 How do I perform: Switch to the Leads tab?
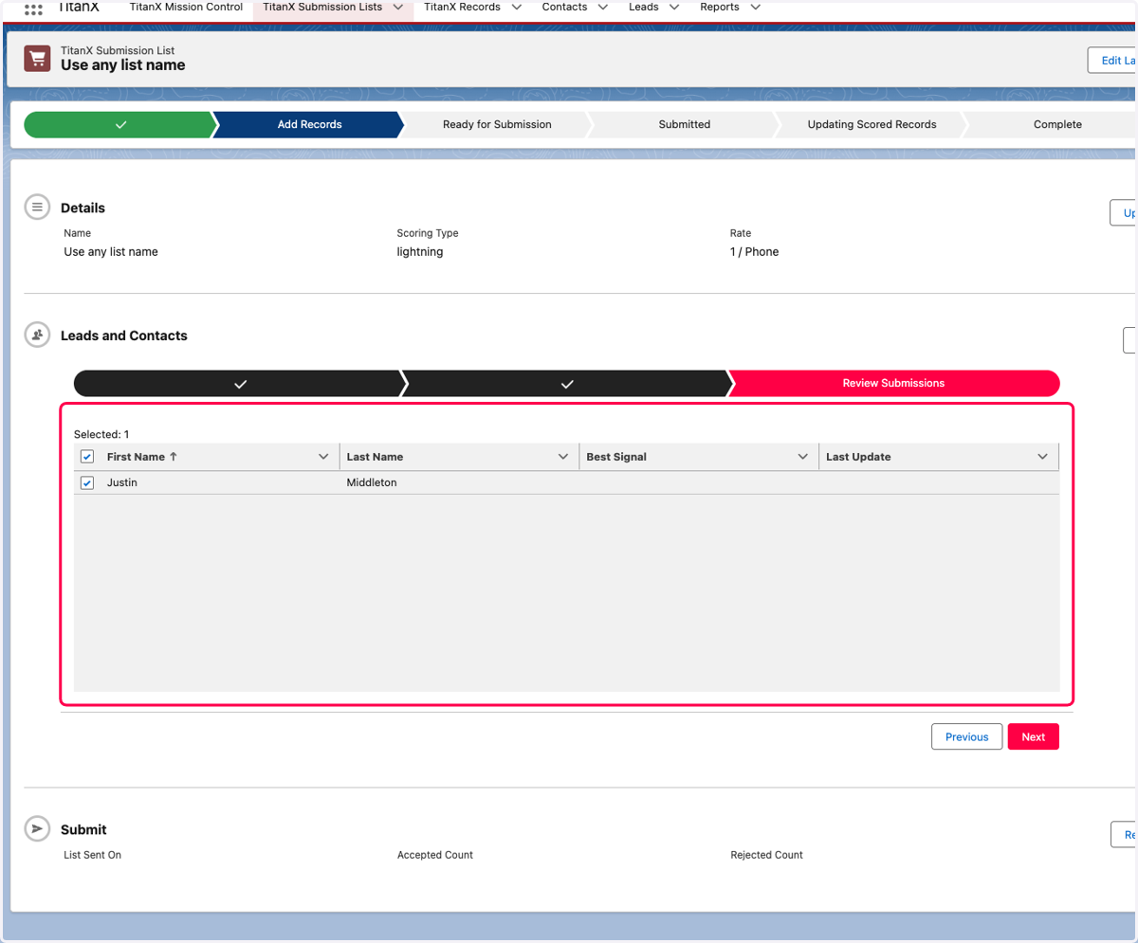pyautogui.click(x=643, y=7)
